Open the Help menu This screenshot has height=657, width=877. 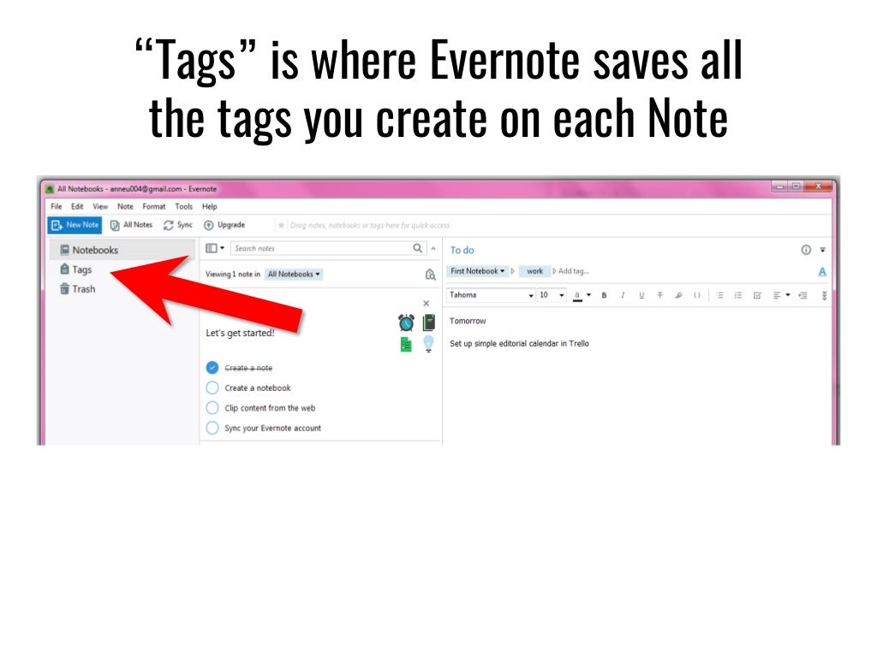(x=210, y=206)
